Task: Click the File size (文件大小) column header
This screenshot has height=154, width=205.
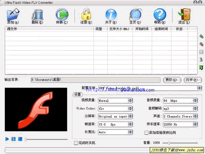Action: pyautogui.click(x=120, y=29)
